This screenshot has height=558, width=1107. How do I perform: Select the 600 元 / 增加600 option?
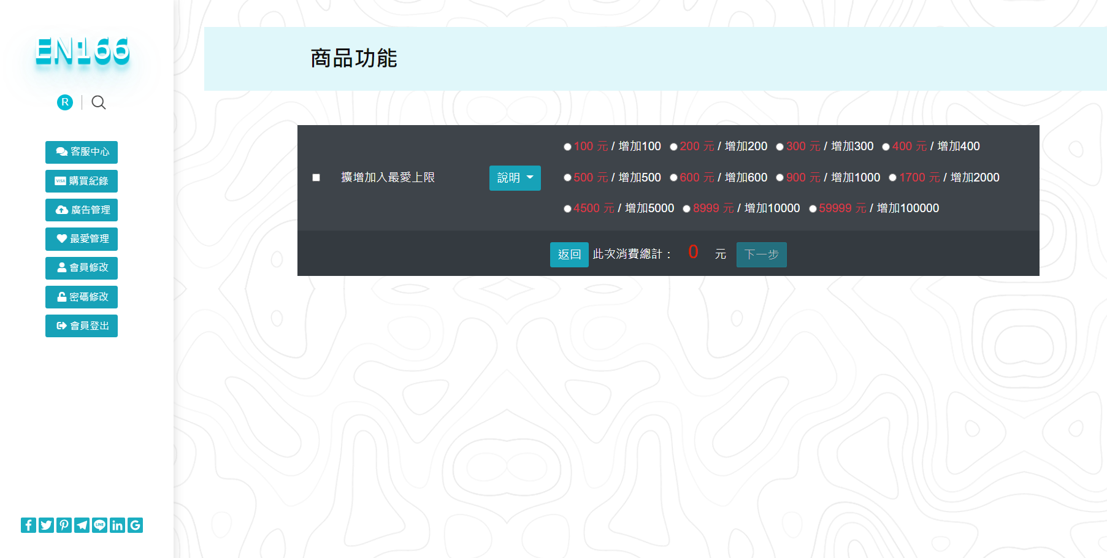pyautogui.click(x=673, y=178)
